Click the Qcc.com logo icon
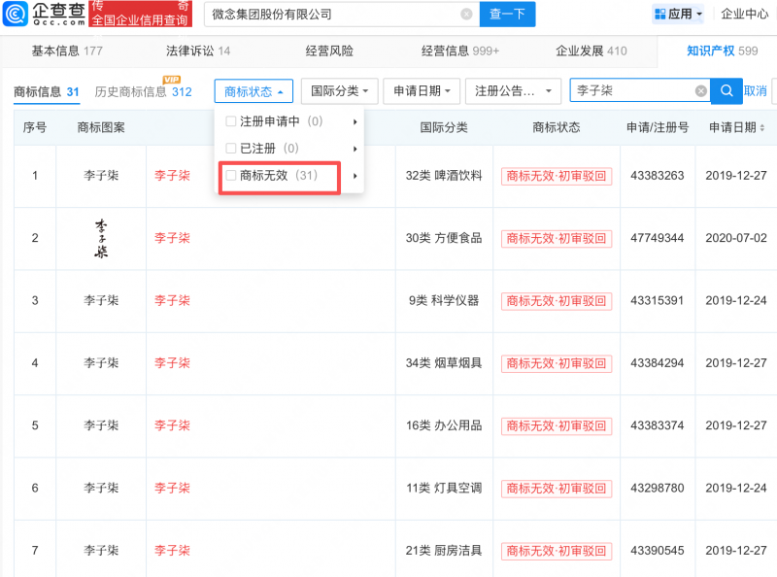777x577 pixels. [16, 15]
